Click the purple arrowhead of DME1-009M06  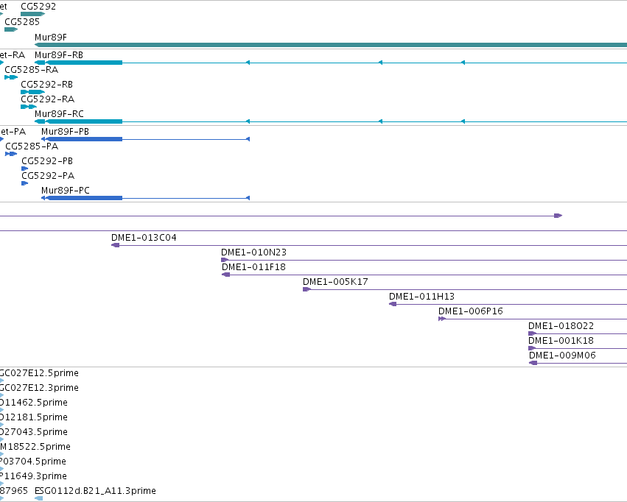pos(533,363)
